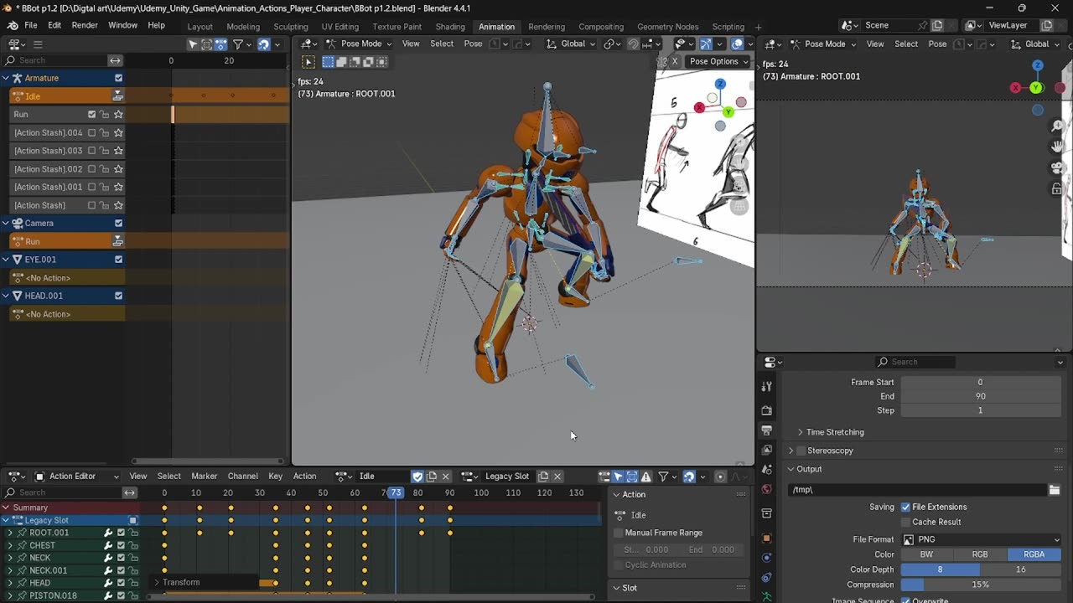Open the Marker menu in Action Editor
Image resolution: width=1073 pixels, height=603 pixels.
pos(204,477)
